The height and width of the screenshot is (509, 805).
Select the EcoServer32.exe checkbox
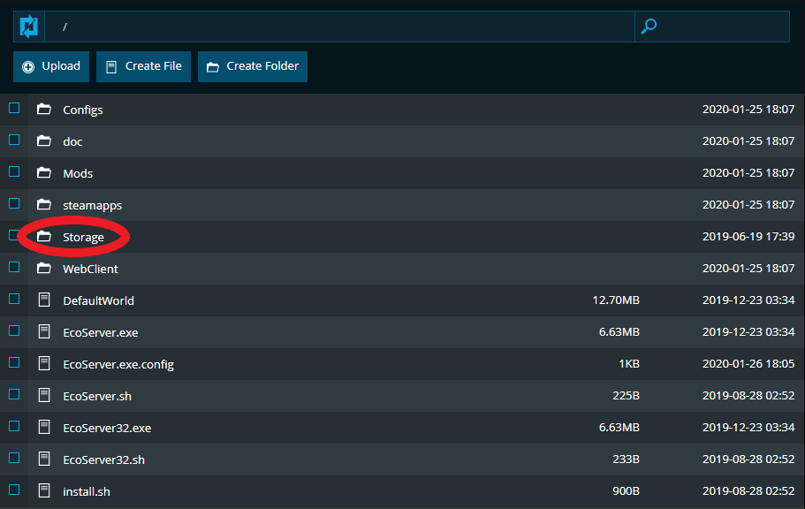click(14, 426)
